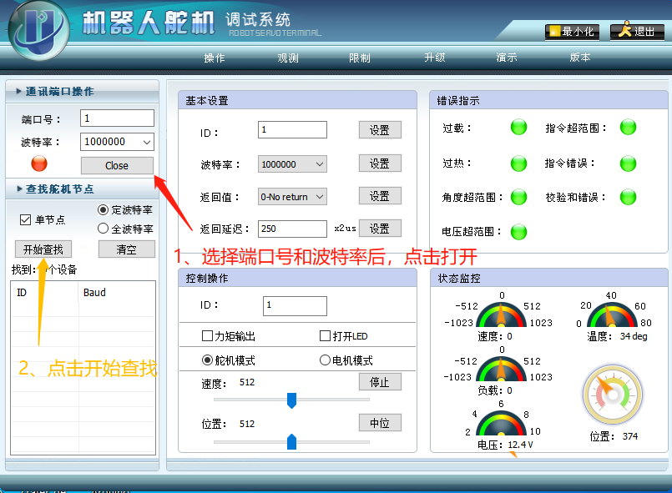672x493 pixels.
Task: Click the 过热 overheat indicator light
Action: tap(518, 163)
